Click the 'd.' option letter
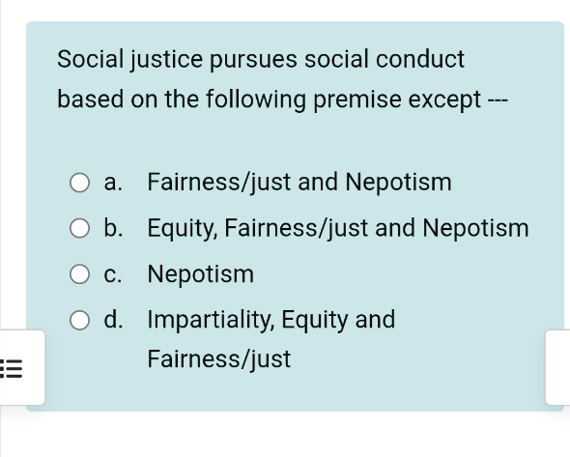 113,320
